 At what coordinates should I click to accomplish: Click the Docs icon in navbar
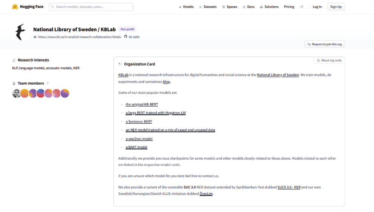pos(244,7)
